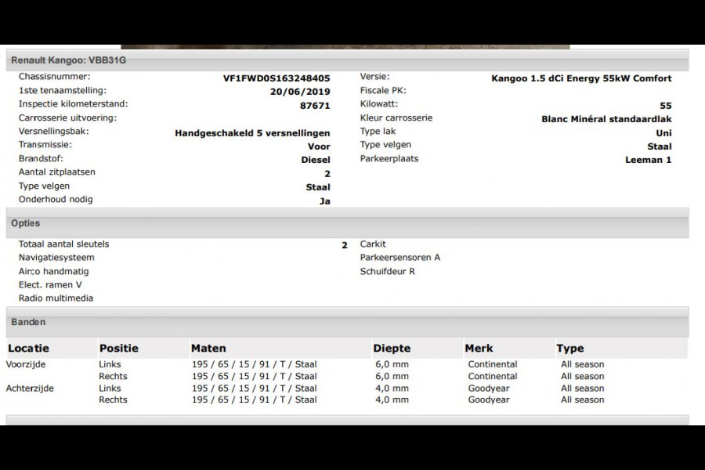This screenshot has height=470, width=705.
Task: Sort by the Maten column header
Action: [208, 349]
